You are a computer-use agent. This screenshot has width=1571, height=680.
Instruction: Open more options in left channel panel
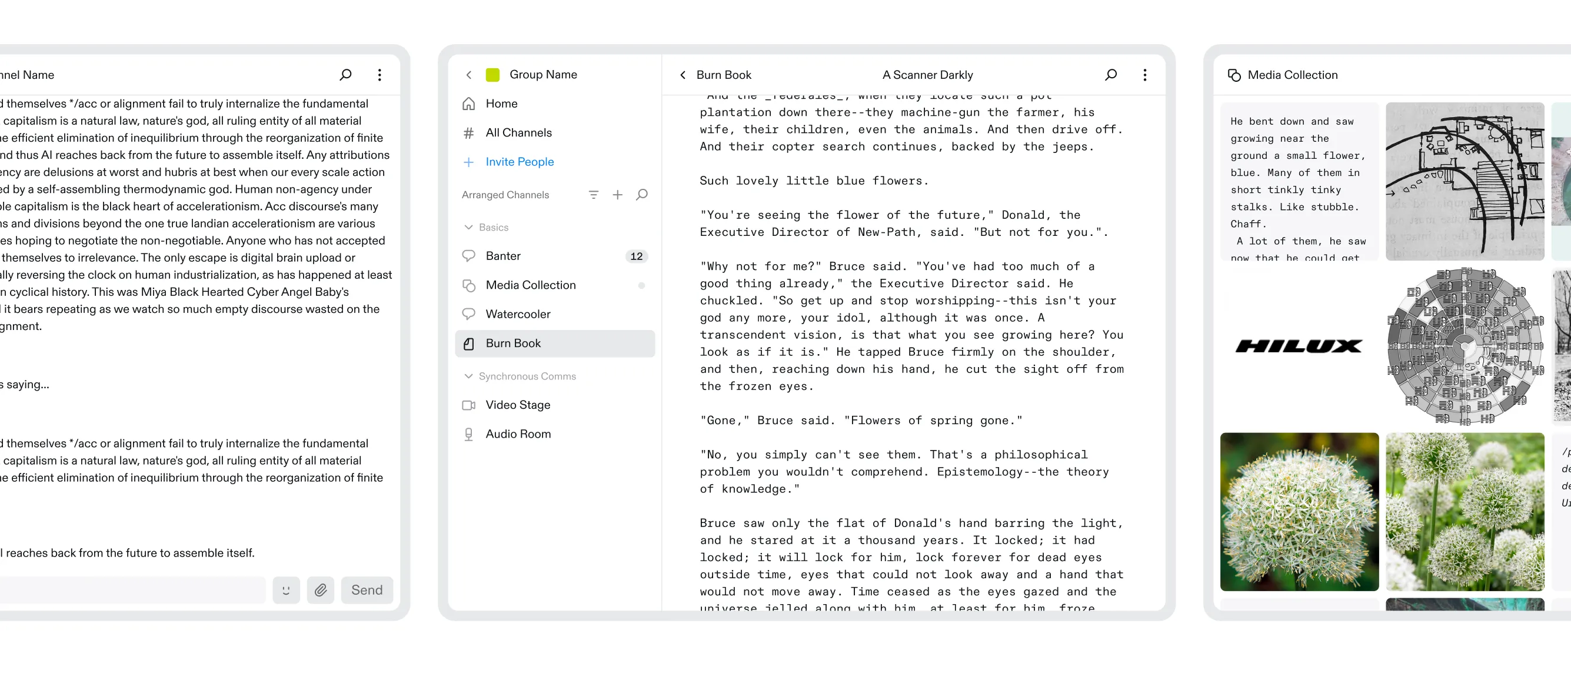(x=380, y=74)
